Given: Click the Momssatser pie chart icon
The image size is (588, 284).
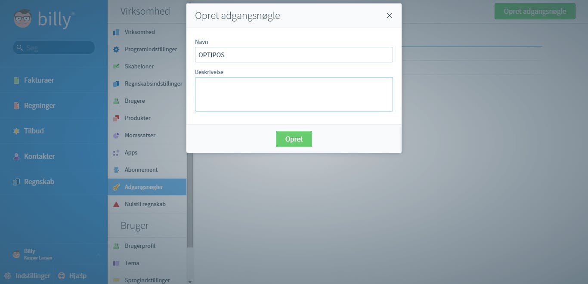Looking at the screenshot, I should point(116,136).
